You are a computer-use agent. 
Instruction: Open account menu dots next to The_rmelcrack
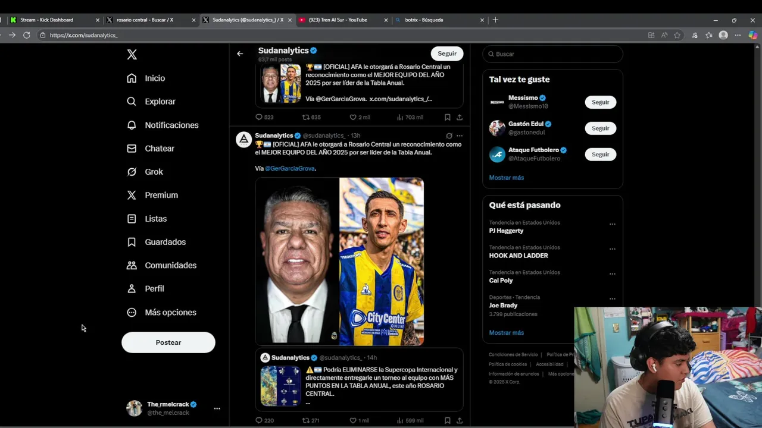click(x=217, y=408)
